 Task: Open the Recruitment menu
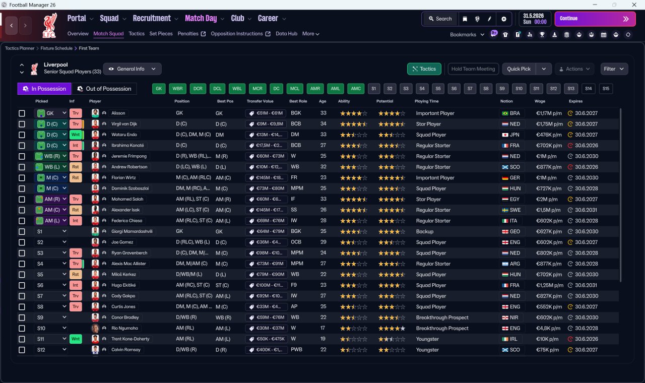coord(155,19)
